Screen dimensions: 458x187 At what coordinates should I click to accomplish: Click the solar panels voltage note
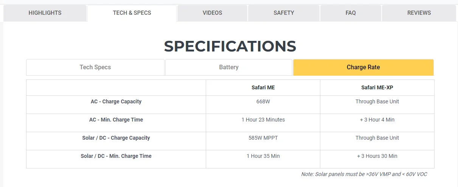(x=364, y=174)
